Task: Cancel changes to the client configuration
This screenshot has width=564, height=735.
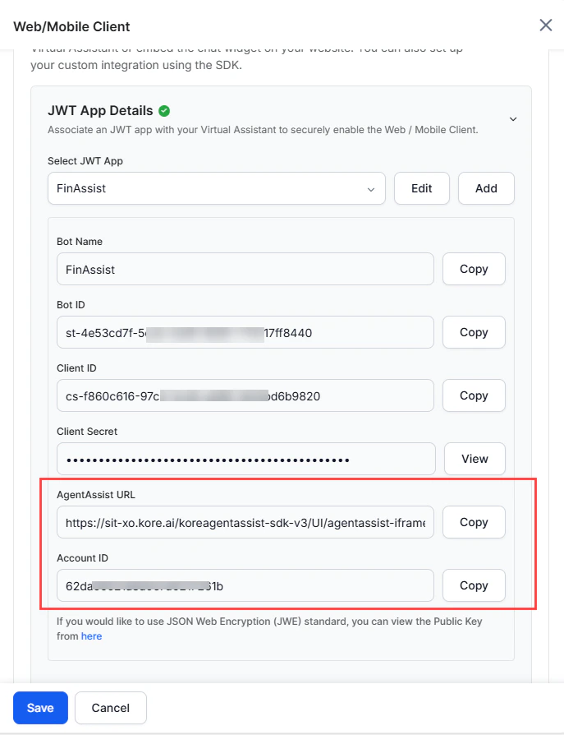Action: (x=110, y=708)
